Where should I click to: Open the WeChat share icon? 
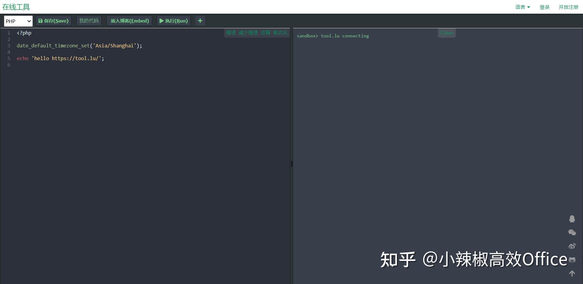pos(572,232)
